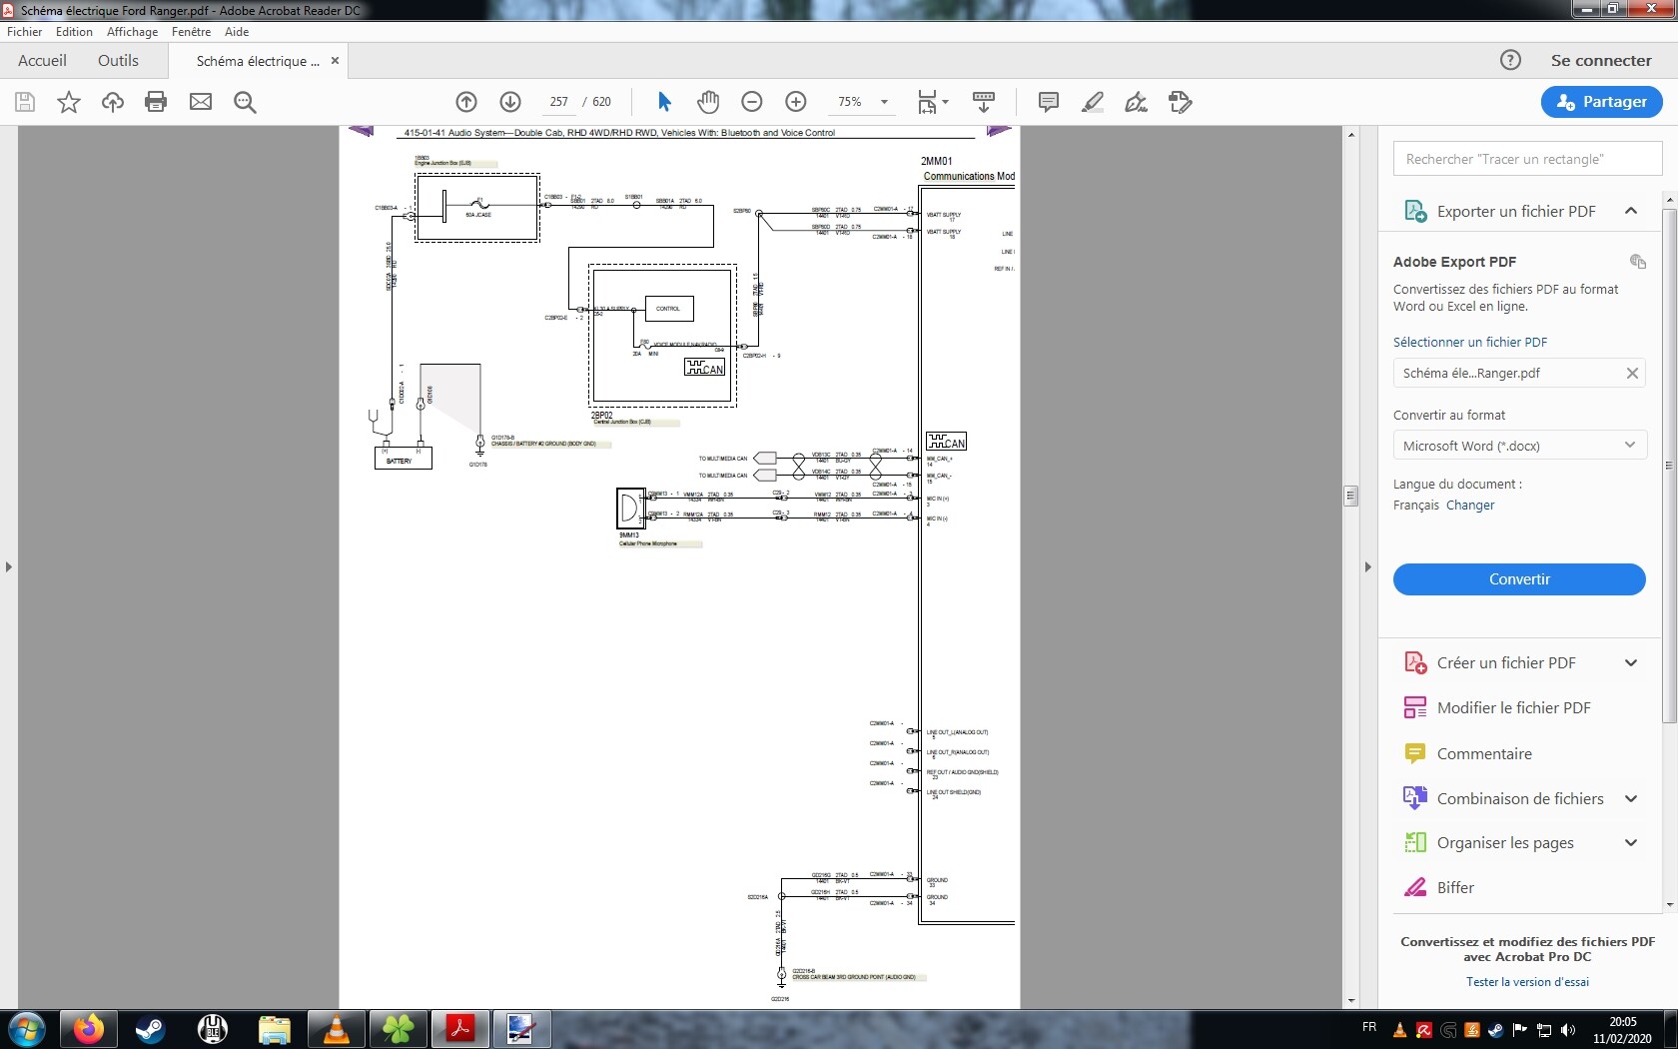The height and width of the screenshot is (1049, 1678).
Task: Click the tools pane scrollbar thumb
Action: (x=1669, y=465)
